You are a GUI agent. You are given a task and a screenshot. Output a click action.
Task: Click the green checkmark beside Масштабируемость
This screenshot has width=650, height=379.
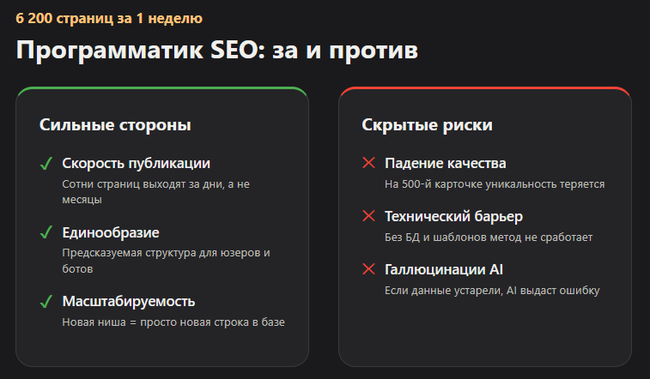click(46, 302)
